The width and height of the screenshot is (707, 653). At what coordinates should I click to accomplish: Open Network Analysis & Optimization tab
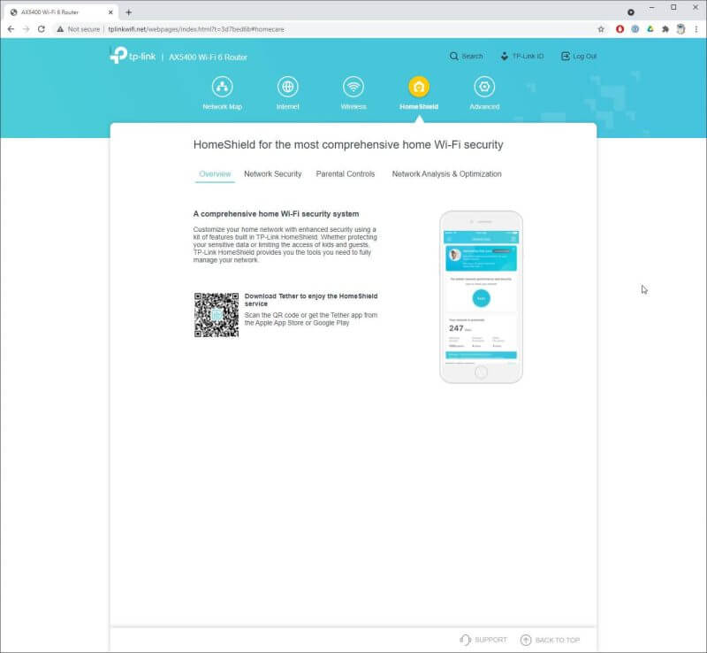point(447,173)
